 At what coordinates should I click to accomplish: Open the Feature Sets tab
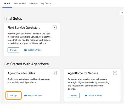click(20, 3)
